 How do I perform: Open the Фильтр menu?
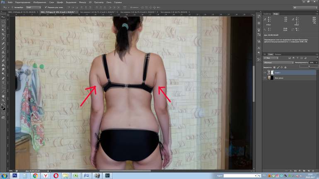(82, 2)
